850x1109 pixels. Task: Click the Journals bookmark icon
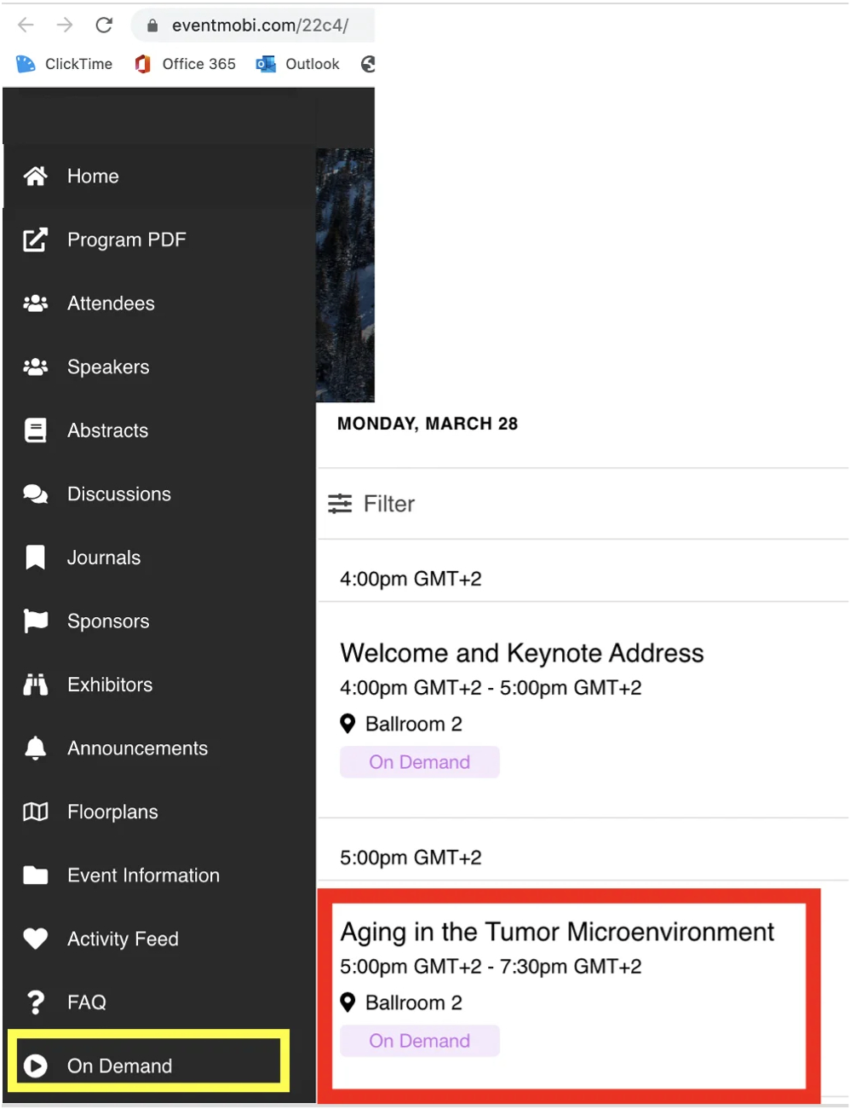[35, 557]
